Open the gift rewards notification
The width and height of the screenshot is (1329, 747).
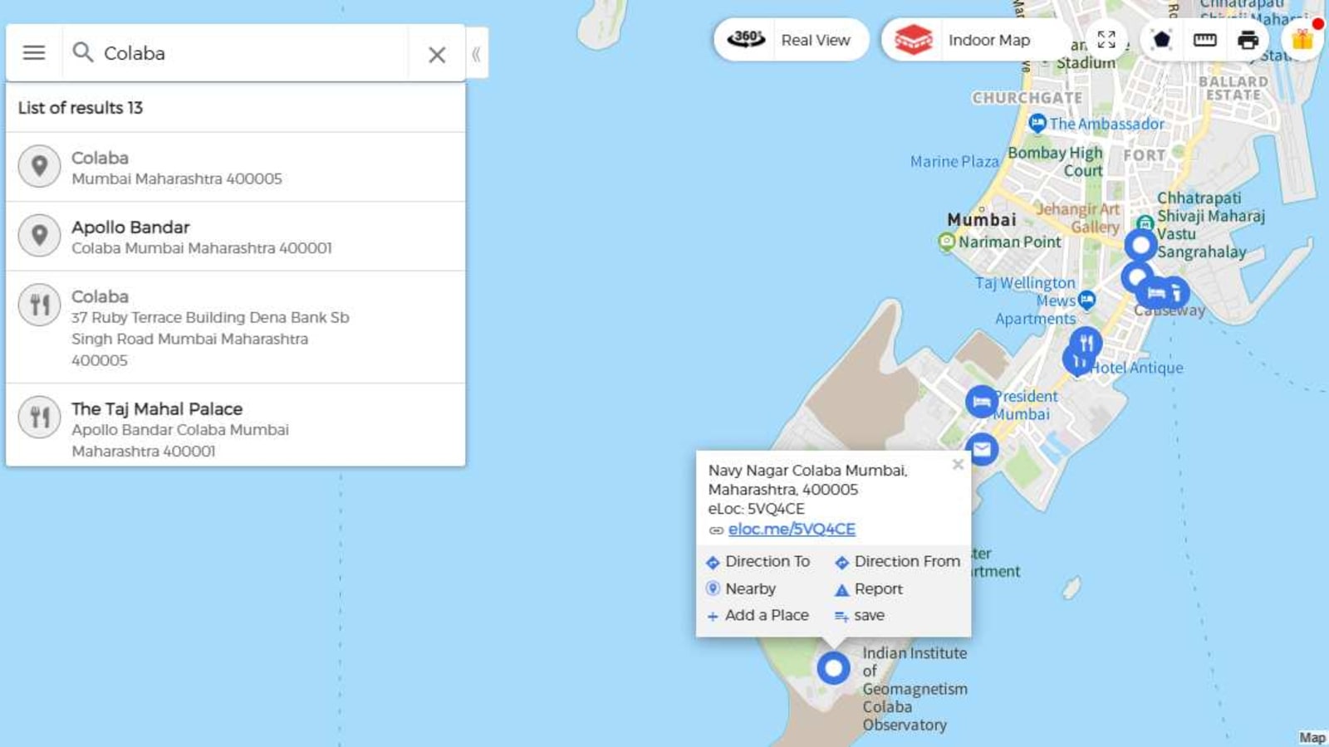1302,39
